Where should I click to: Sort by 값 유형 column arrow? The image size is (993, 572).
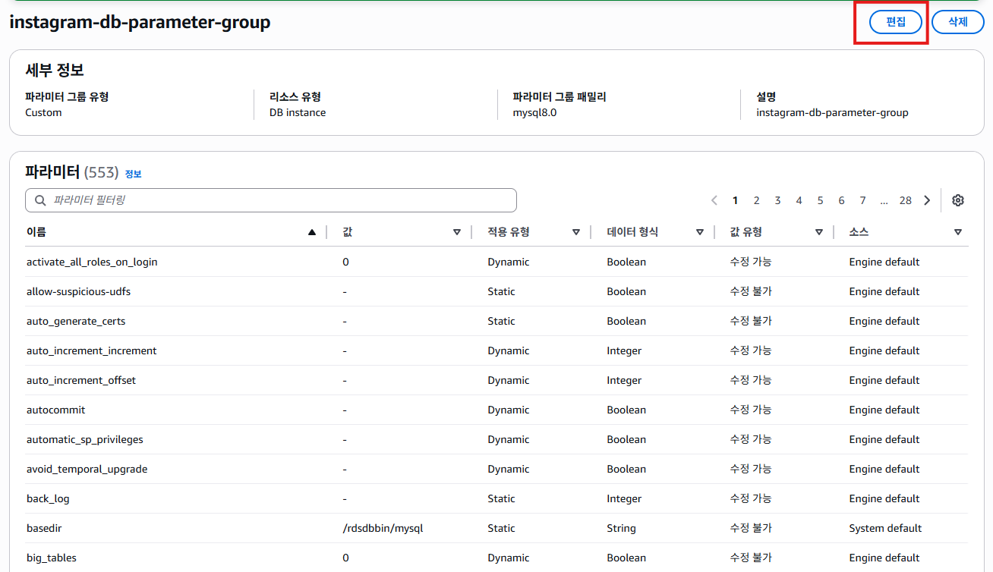tap(818, 232)
